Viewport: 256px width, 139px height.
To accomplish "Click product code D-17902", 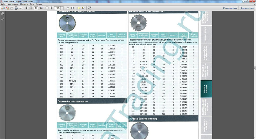I will (x=183, y=70).
